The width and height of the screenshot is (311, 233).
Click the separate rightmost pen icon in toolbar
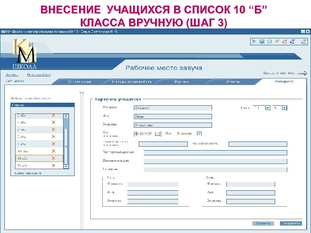[x=304, y=41]
